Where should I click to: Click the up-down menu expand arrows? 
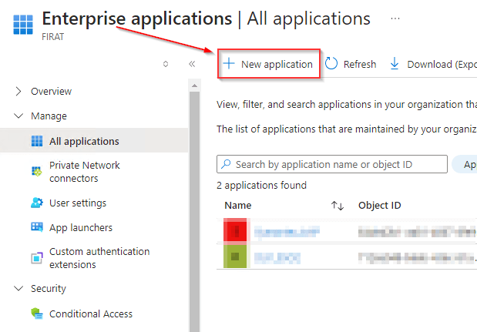tap(165, 64)
